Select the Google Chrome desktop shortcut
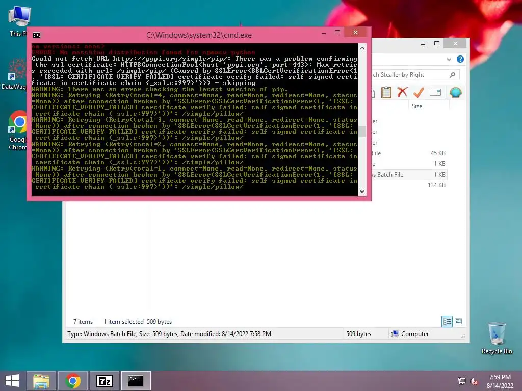 18,130
